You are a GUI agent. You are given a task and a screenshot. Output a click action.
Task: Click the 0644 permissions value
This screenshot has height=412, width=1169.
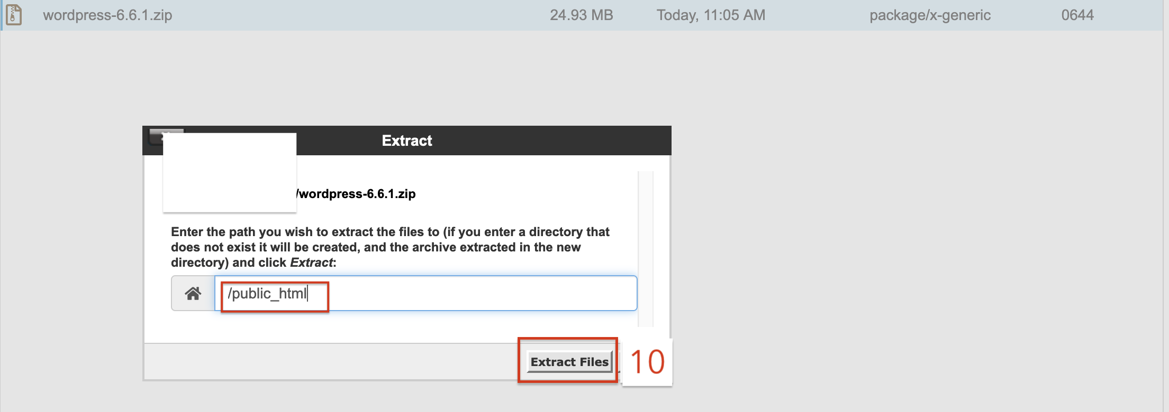click(1077, 15)
